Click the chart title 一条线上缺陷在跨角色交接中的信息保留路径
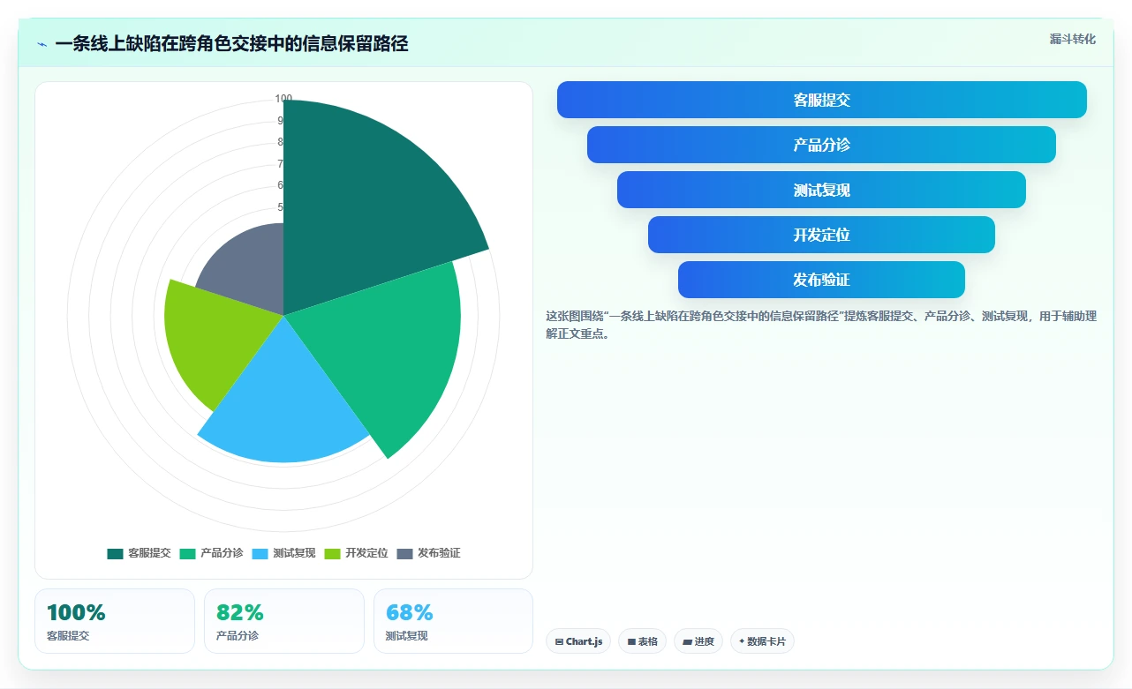Image resolution: width=1132 pixels, height=689 pixels. (x=231, y=44)
